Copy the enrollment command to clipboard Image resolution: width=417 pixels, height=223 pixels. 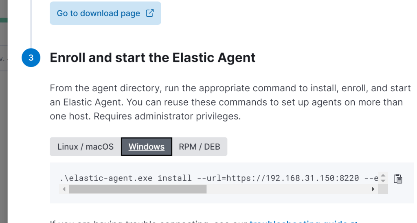(x=398, y=179)
